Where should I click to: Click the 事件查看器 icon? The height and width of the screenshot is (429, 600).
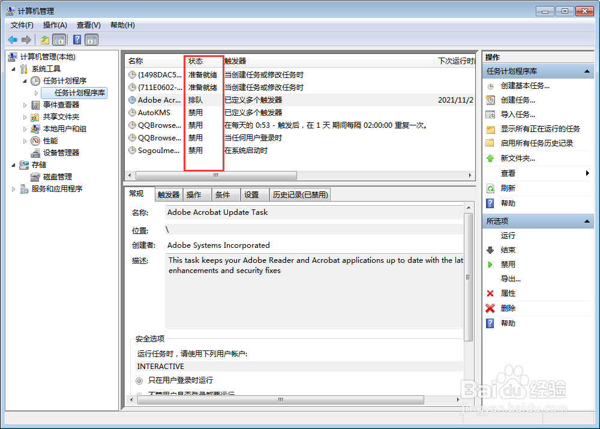tap(35, 105)
